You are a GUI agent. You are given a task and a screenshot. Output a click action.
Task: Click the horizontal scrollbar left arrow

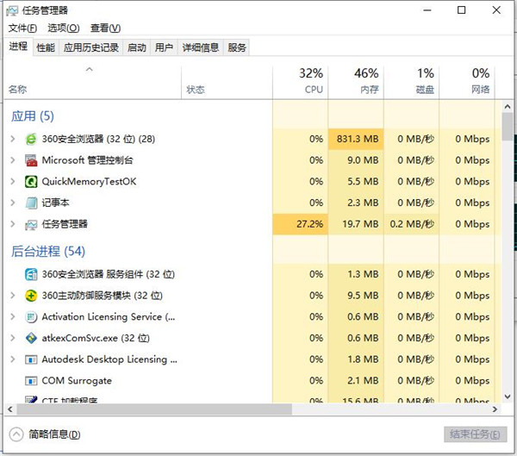9,409
